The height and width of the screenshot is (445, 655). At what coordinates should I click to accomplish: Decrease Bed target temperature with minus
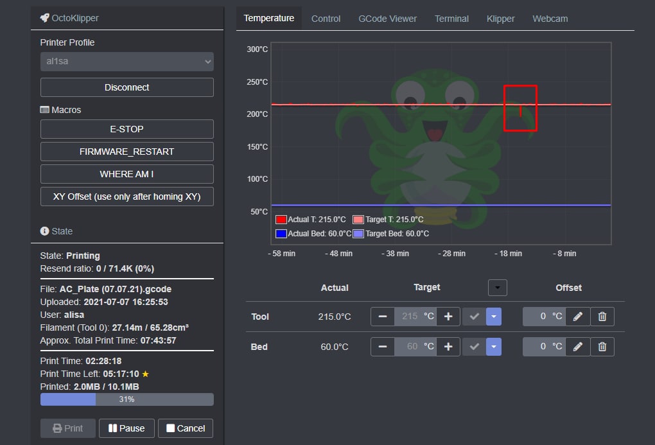click(x=382, y=347)
